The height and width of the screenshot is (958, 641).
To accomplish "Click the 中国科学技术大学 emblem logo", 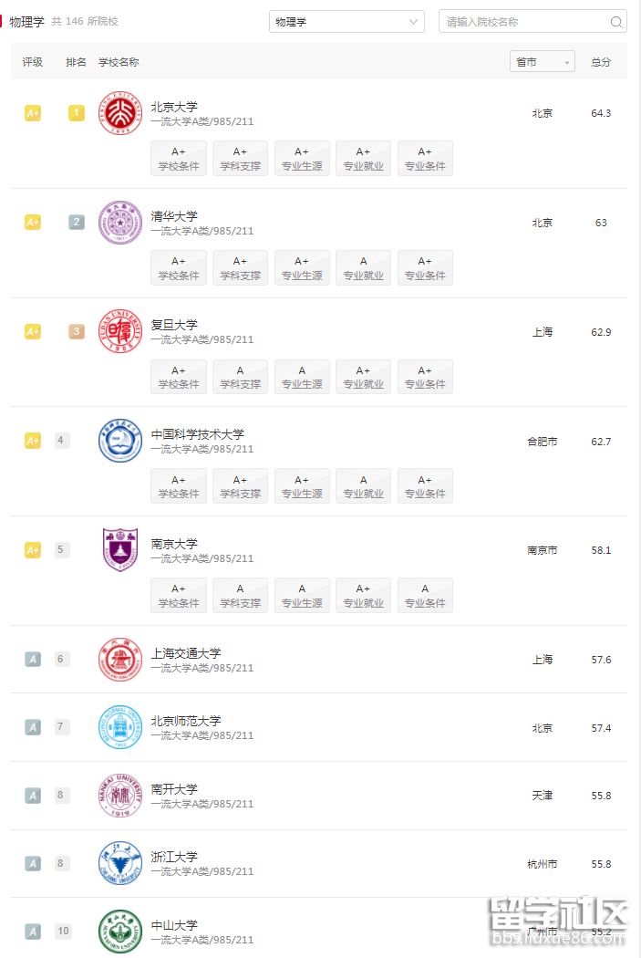I will click(119, 441).
